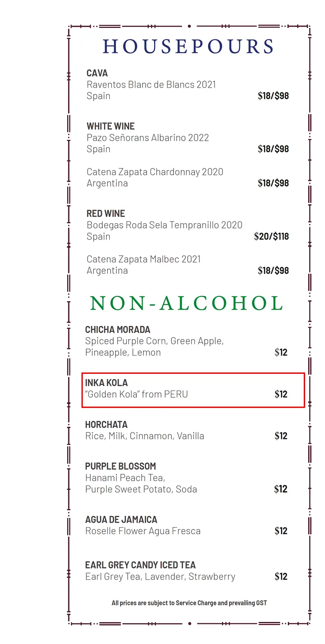Select the CHICHA MORADA drink
This screenshot has height=644, width=325.
pyautogui.click(x=186, y=341)
